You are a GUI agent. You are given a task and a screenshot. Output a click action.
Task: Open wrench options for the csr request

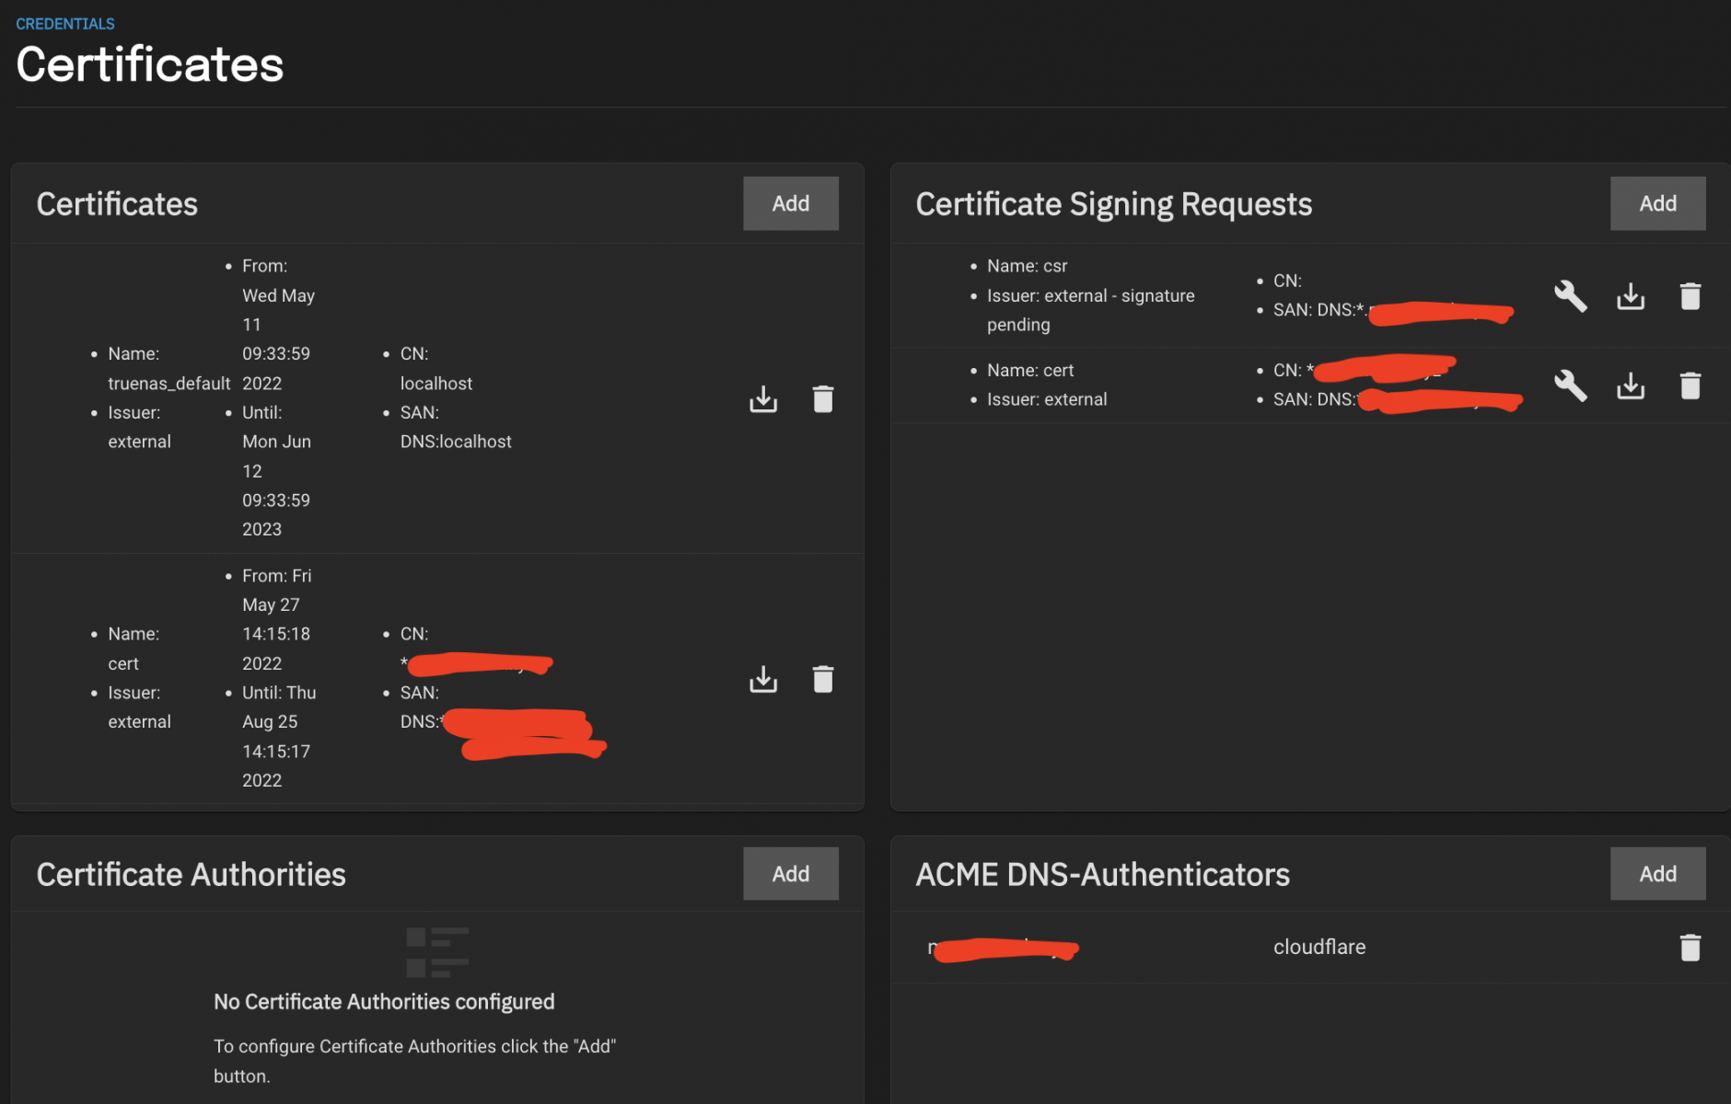[x=1571, y=296]
